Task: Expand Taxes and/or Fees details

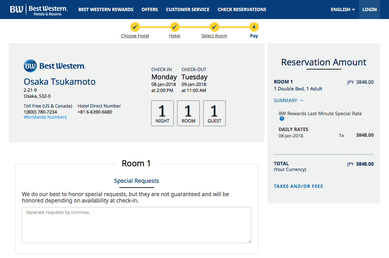Action: pos(298,186)
